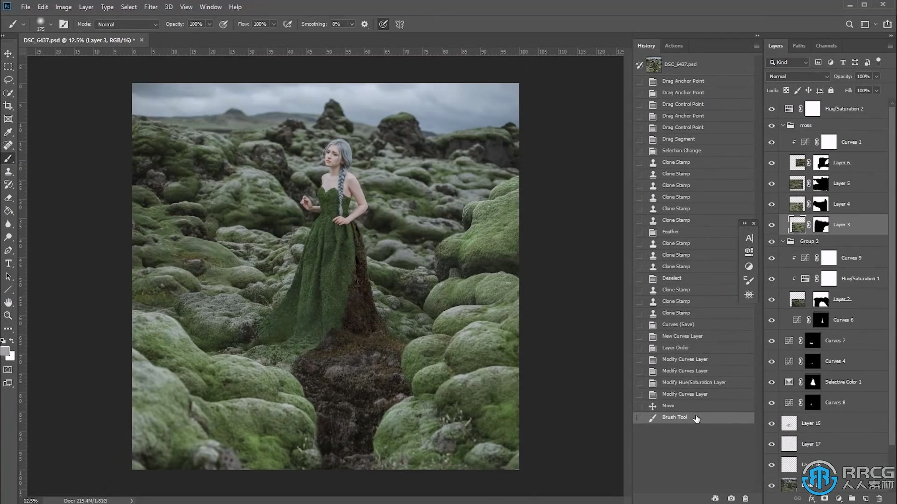Viewport: 897px width, 504px height.
Task: Enable airbrush-style build-up
Action: [288, 24]
